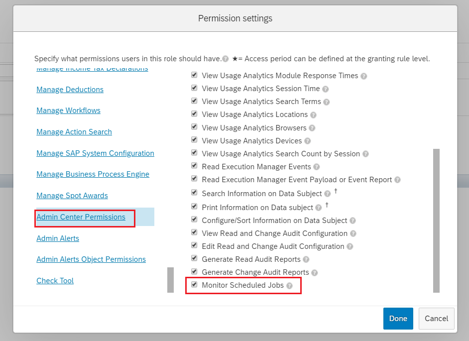Click help icon after Read Execution Manager Events
The image size is (469, 341).
pyautogui.click(x=317, y=167)
